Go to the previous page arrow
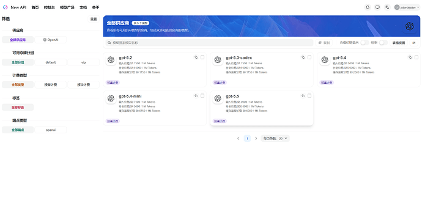Image resolution: width=422 pixels, height=222 pixels. click(238, 138)
